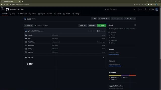Expand the Fork options dropdown arrow
The image size is (161, 90).
click(121, 19)
